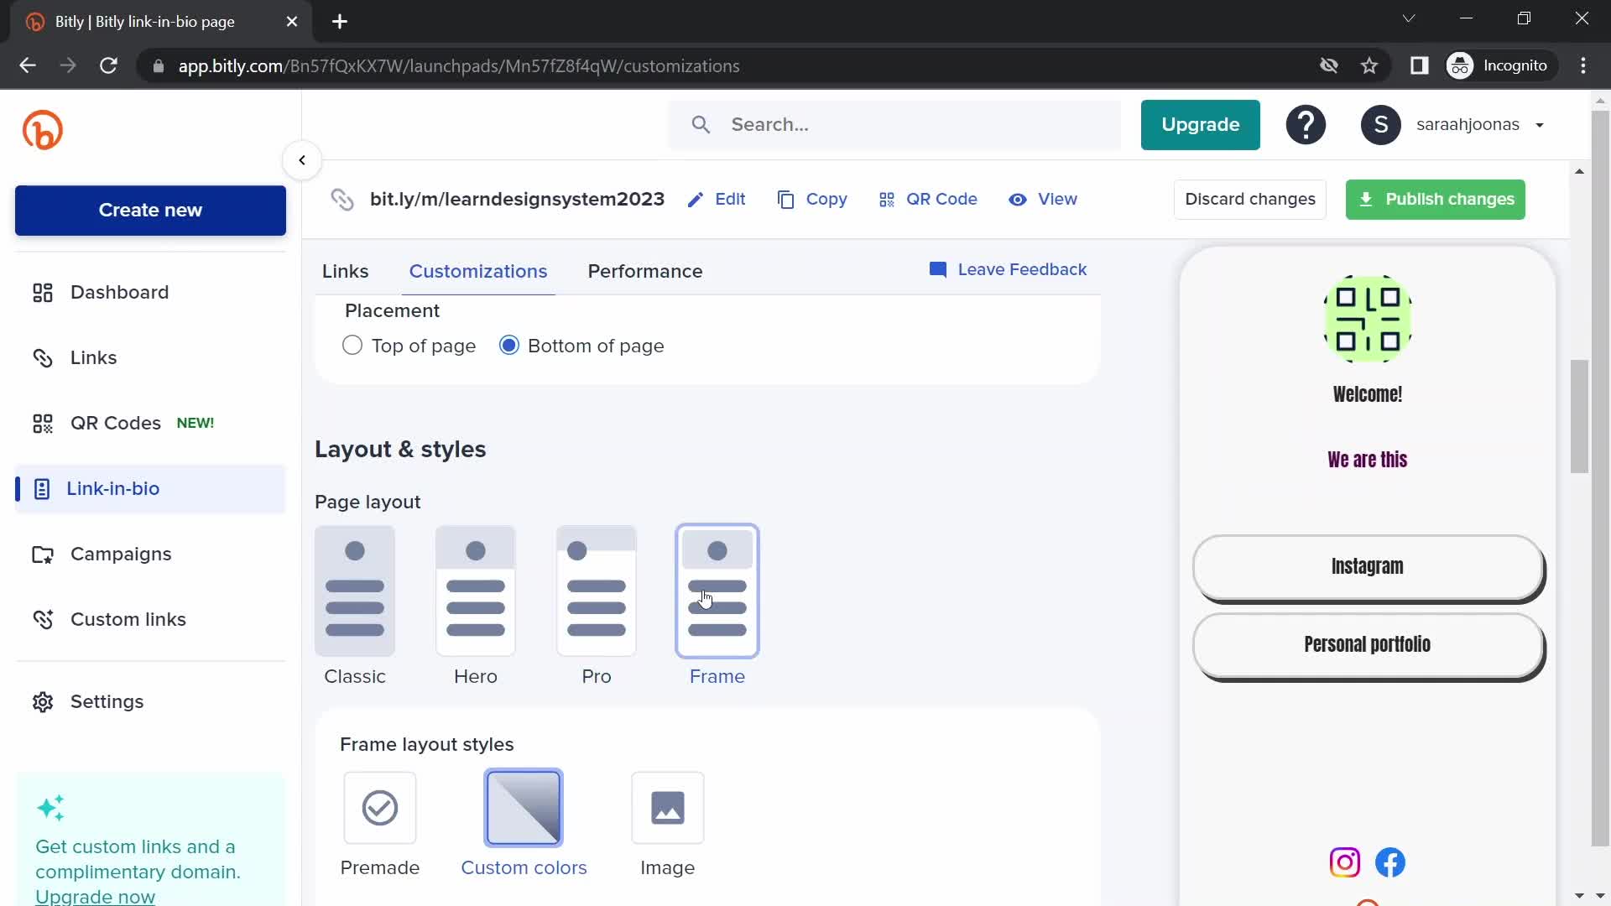Click the Links chain icon in sidebar
The height and width of the screenshot is (906, 1611).
pos(43,358)
